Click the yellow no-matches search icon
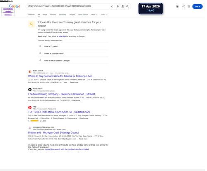Viewport: 207px width, 171px height. pos(31,24)
